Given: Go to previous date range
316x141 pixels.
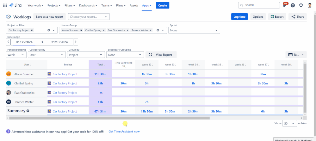Looking at the screenshot, I should click(8, 42).
